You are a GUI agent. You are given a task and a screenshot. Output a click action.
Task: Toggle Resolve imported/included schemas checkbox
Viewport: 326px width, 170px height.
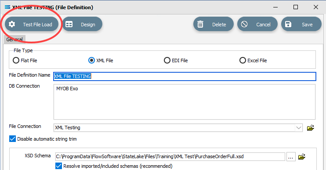tap(58, 166)
